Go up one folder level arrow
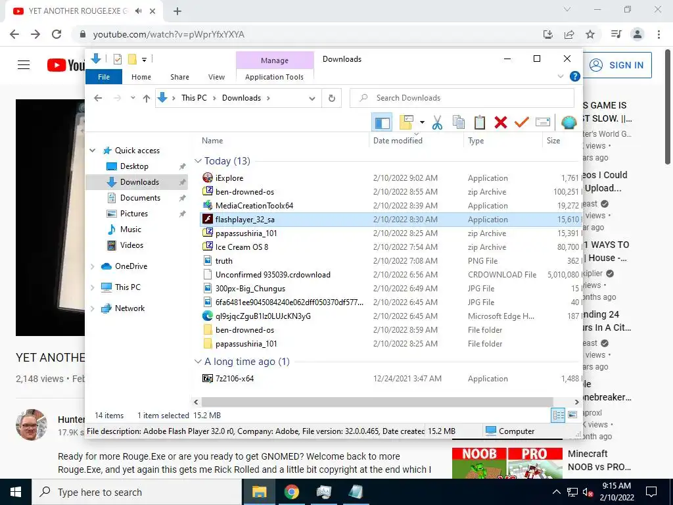Image resolution: width=673 pixels, height=505 pixels. (x=147, y=99)
